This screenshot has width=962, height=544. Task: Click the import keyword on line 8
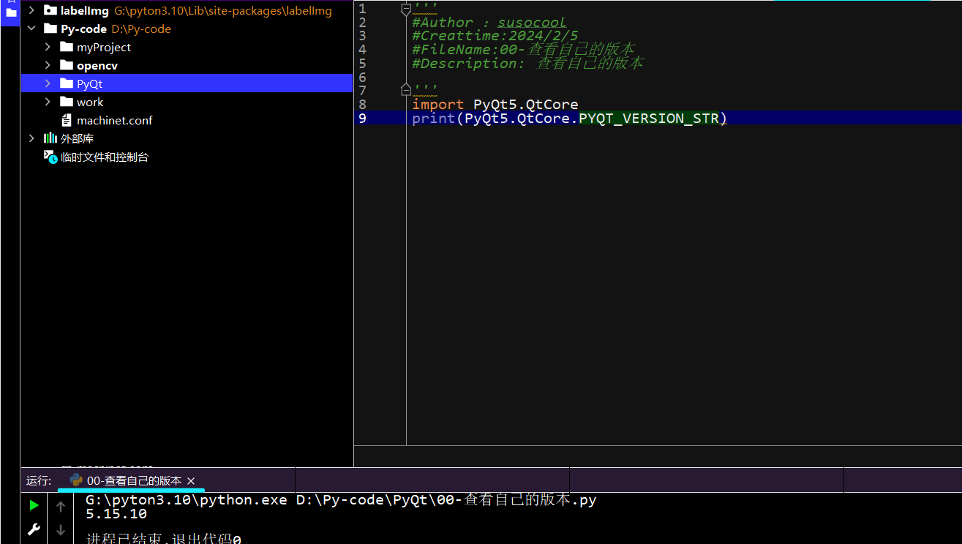[x=437, y=105]
